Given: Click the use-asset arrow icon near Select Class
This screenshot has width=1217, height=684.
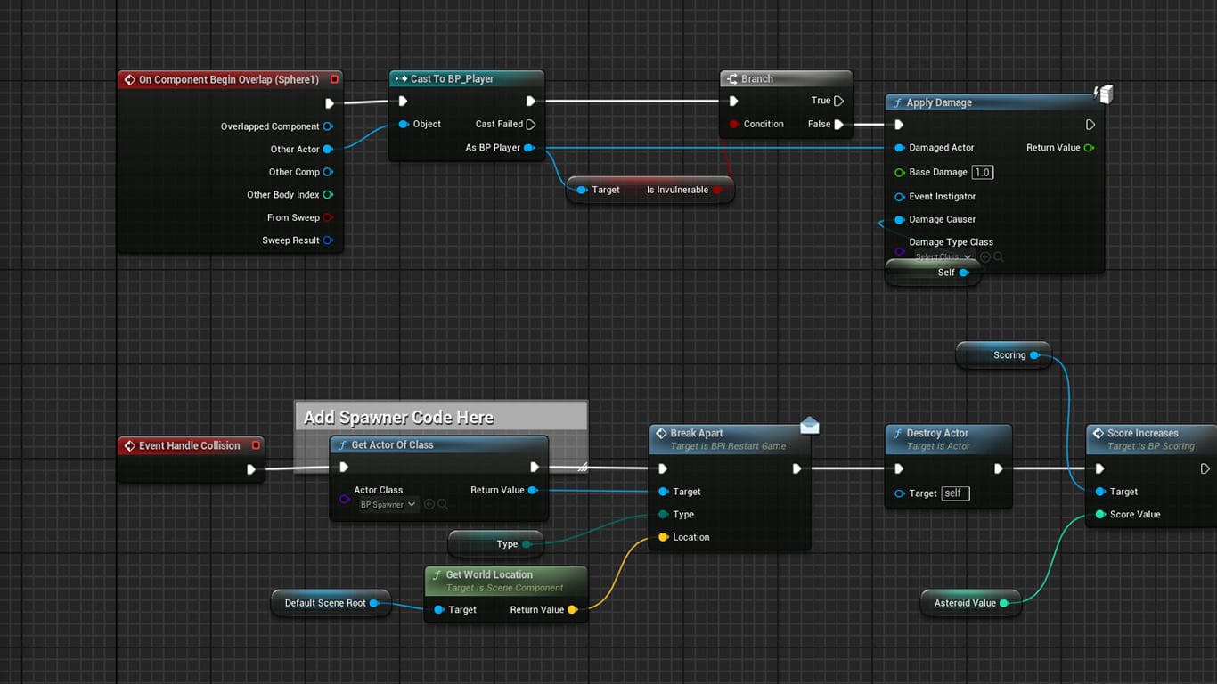Looking at the screenshot, I should pos(985,256).
